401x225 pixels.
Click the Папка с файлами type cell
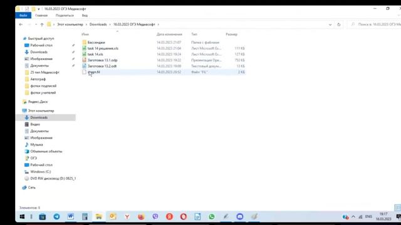point(205,42)
